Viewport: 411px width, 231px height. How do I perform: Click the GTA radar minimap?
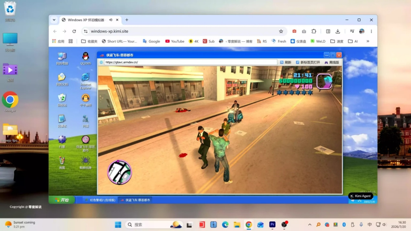(120, 172)
